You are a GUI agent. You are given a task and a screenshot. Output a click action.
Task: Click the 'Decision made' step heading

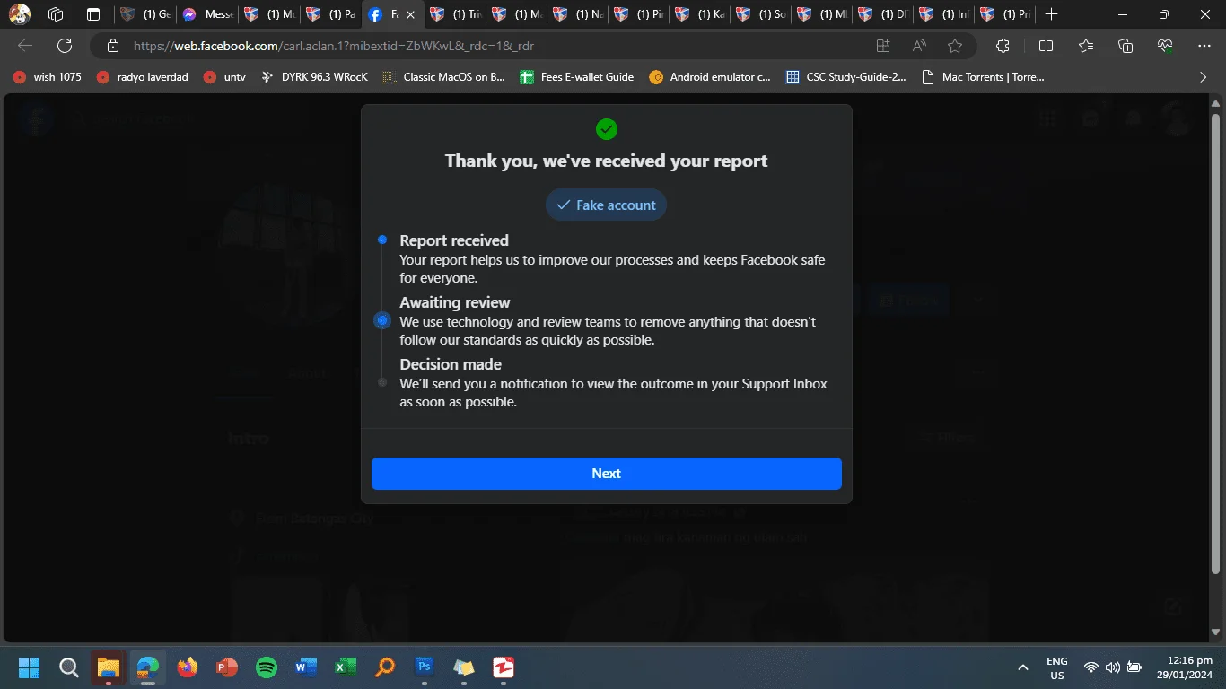(451, 364)
